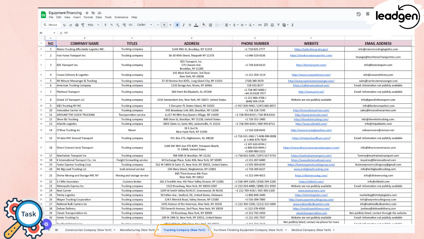Click the Print icon
This screenshot has width=424, height=239.
(77, 25)
